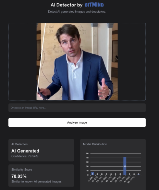This screenshot has height=190, width=159.
Task: Click the 'Similarity Score' label
Action: [x=22, y=169]
